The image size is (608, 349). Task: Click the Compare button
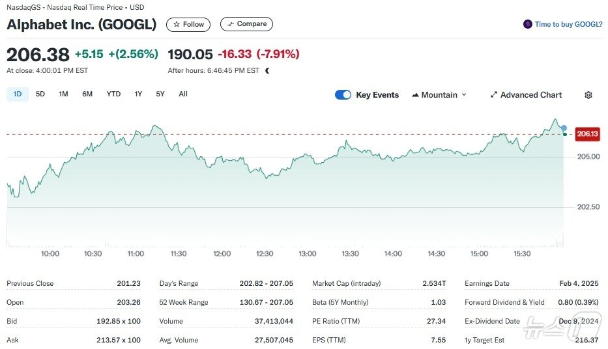pos(246,24)
